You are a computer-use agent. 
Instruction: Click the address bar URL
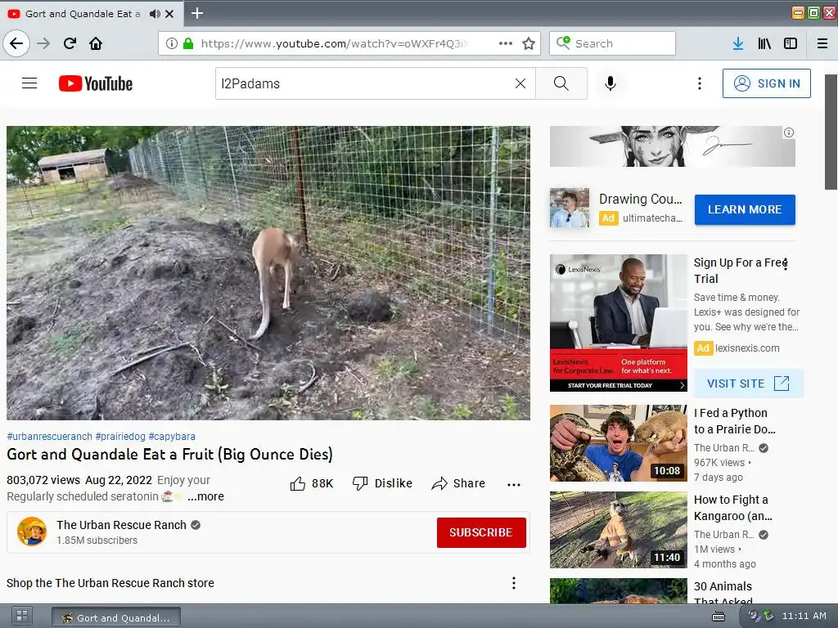pyautogui.click(x=334, y=43)
